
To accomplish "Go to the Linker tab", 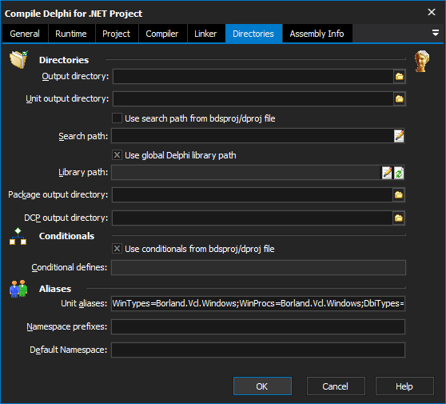I will [x=205, y=34].
